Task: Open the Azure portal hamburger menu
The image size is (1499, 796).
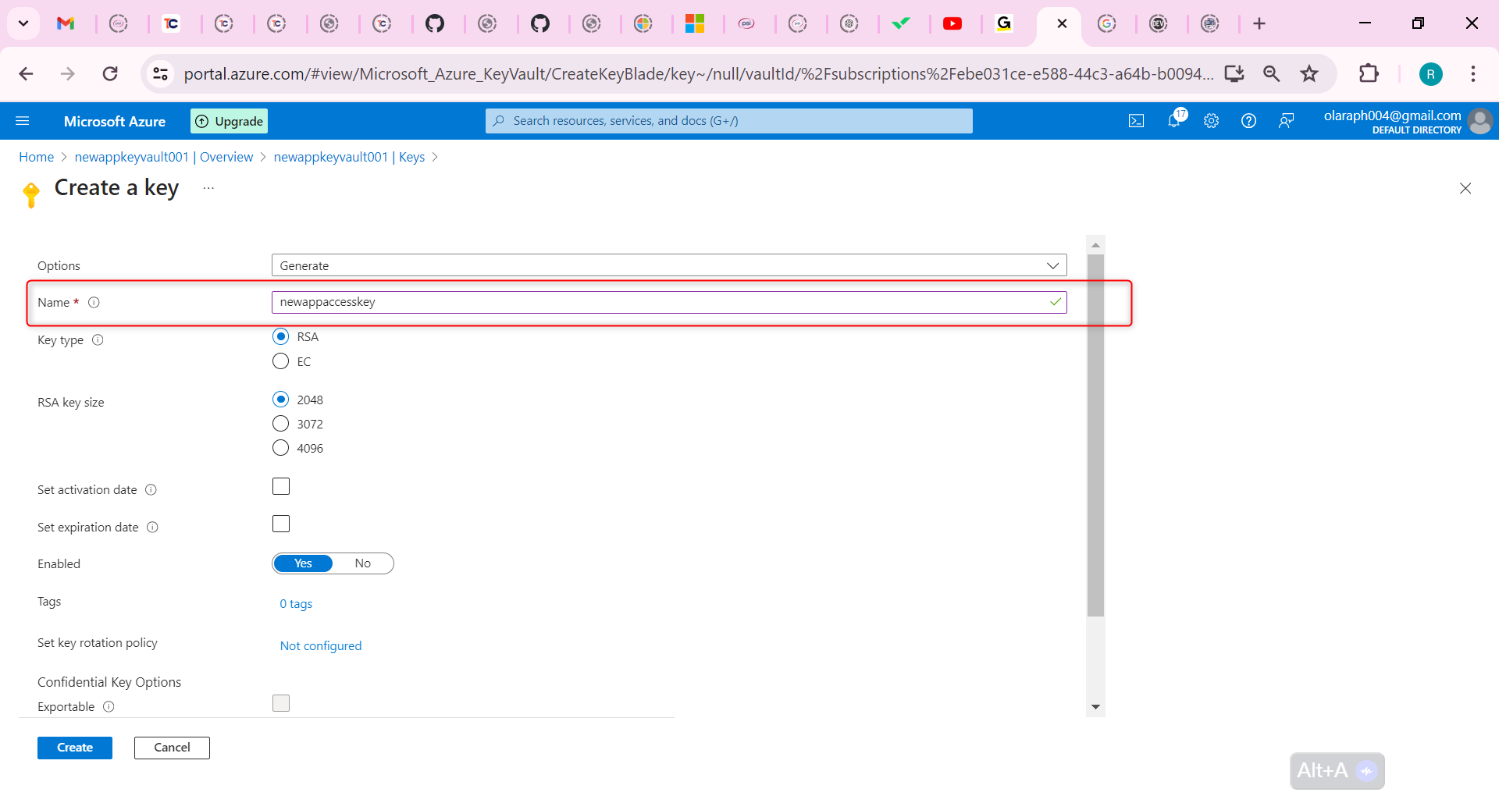Action: 23,121
